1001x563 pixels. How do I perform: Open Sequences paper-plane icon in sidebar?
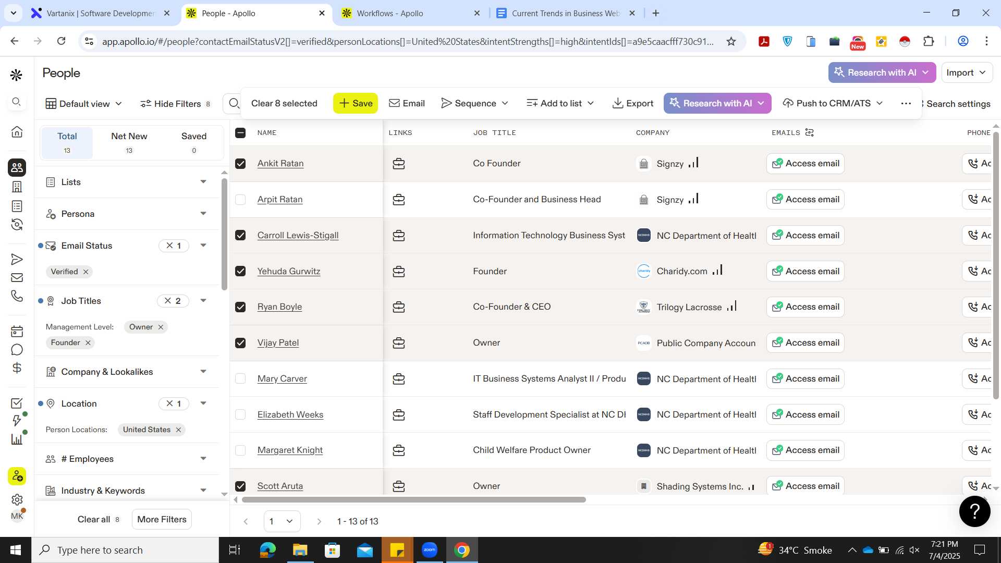click(17, 259)
